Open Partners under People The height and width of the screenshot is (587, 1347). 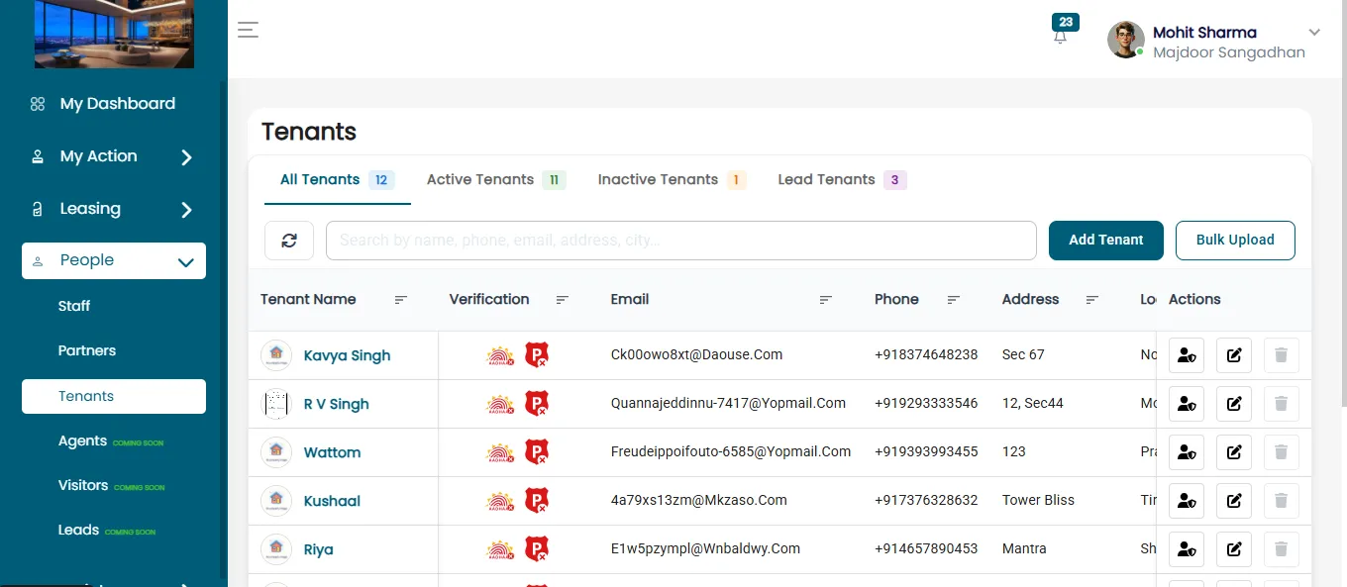click(x=87, y=350)
